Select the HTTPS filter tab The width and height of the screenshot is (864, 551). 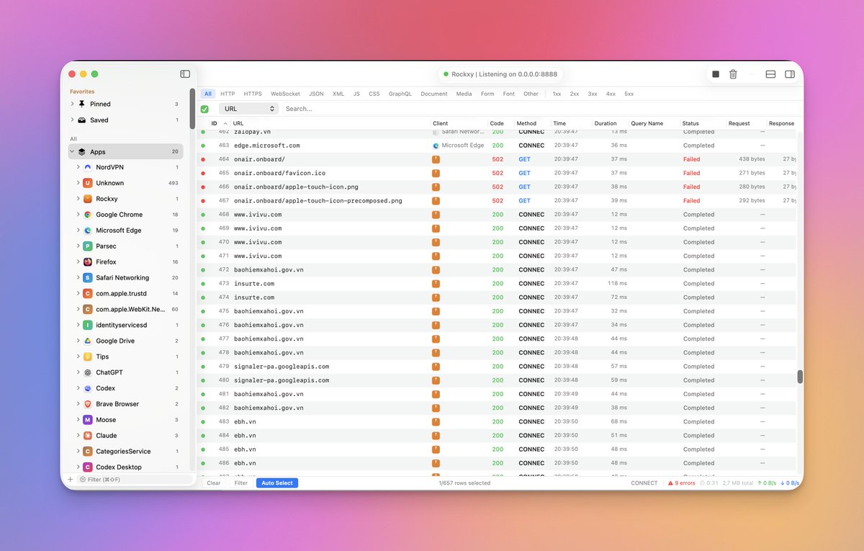point(253,94)
